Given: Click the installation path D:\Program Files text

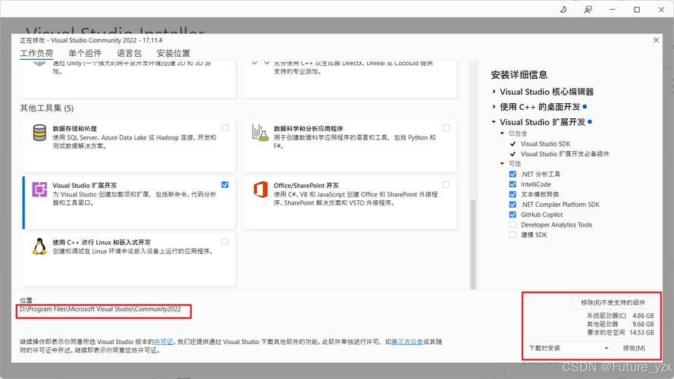Looking at the screenshot, I should point(100,309).
